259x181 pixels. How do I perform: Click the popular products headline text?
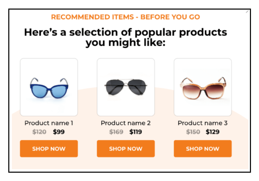pyautogui.click(x=125, y=32)
